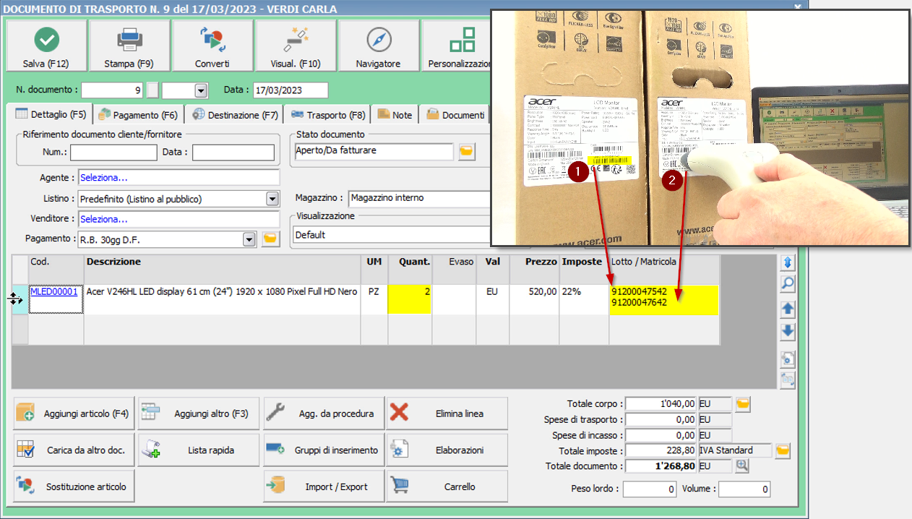Click the Peso lordo field
Image resolution: width=912 pixels, height=519 pixels.
pos(649,489)
